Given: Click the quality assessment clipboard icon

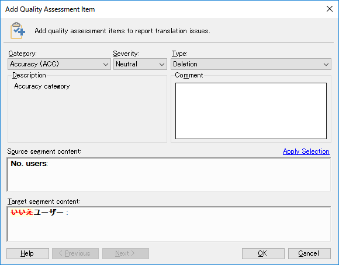Looking at the screenshot, I should (18, 31).
